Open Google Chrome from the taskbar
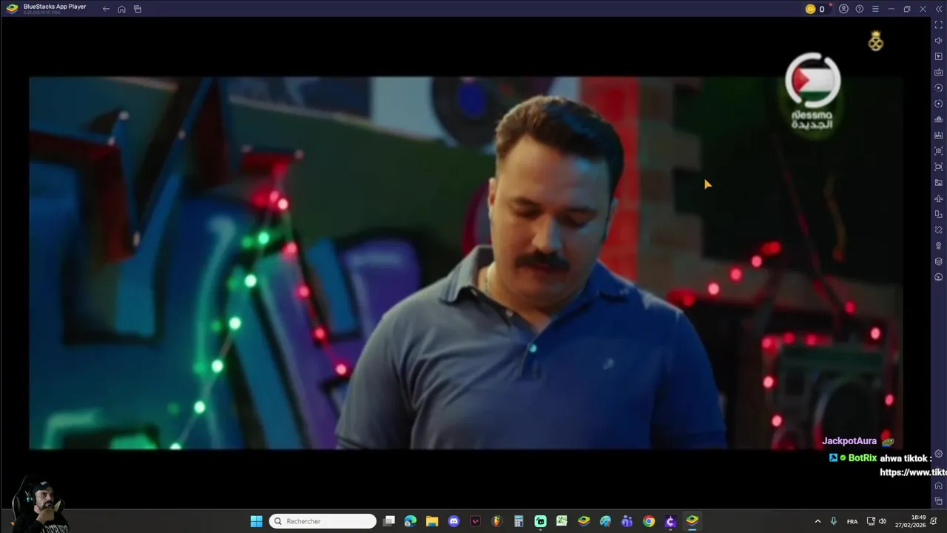 click(x=649, y=521)
